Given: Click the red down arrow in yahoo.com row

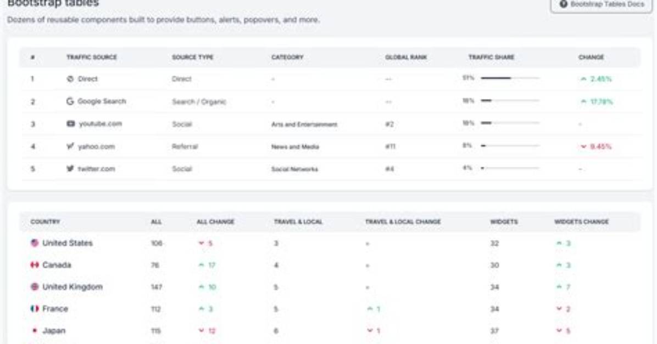Looking at the screenshot, I should coord(583,146).
